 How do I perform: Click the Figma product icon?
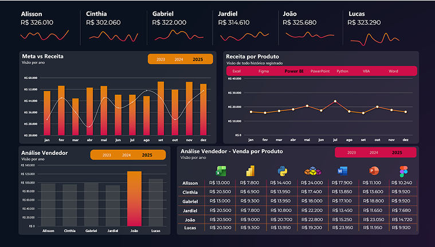click(403, 172)
